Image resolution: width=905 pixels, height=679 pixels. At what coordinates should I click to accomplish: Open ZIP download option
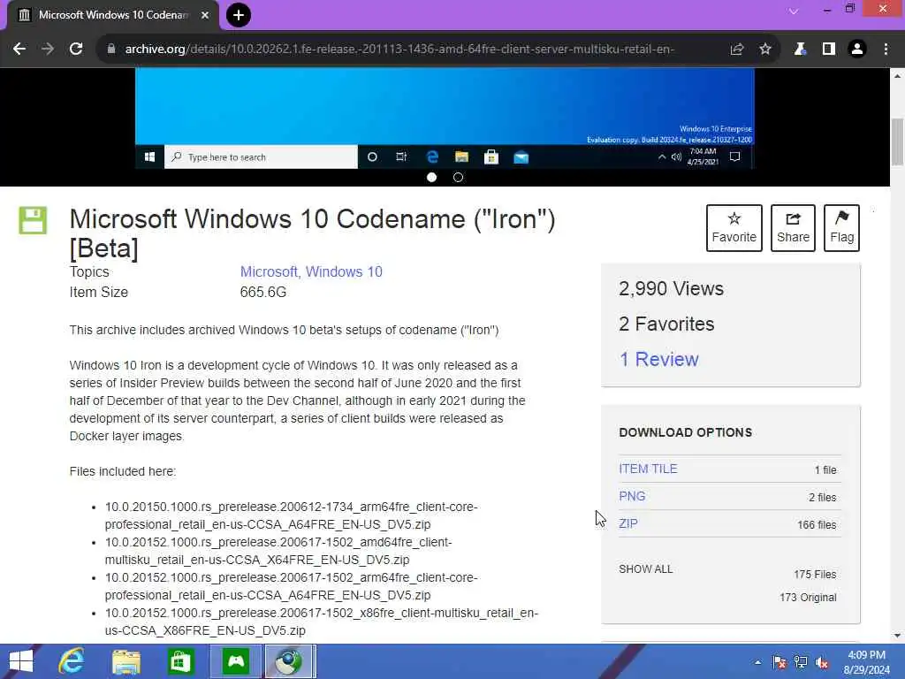point(628,523)
